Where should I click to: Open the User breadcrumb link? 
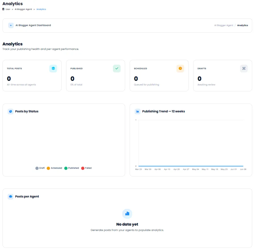[8, 9]
